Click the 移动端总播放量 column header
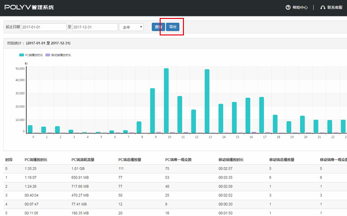Image resolution: width=347 pixels, height=216 pixels. click(282, 159)
